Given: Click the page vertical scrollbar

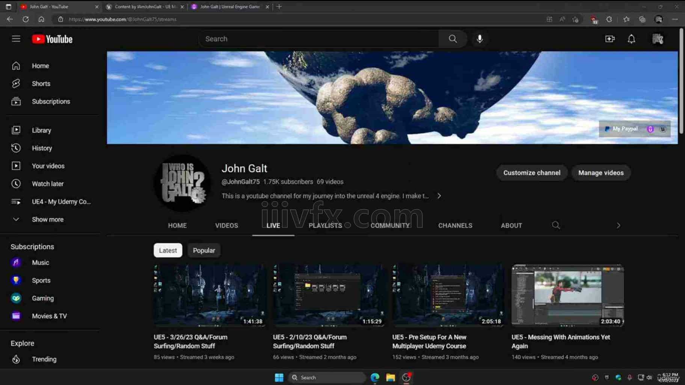Looking at the screenshot, I should (681, 81).
